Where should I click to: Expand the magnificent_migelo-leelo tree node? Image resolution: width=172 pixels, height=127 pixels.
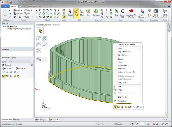pyautogui.click(x=6, y=29)
